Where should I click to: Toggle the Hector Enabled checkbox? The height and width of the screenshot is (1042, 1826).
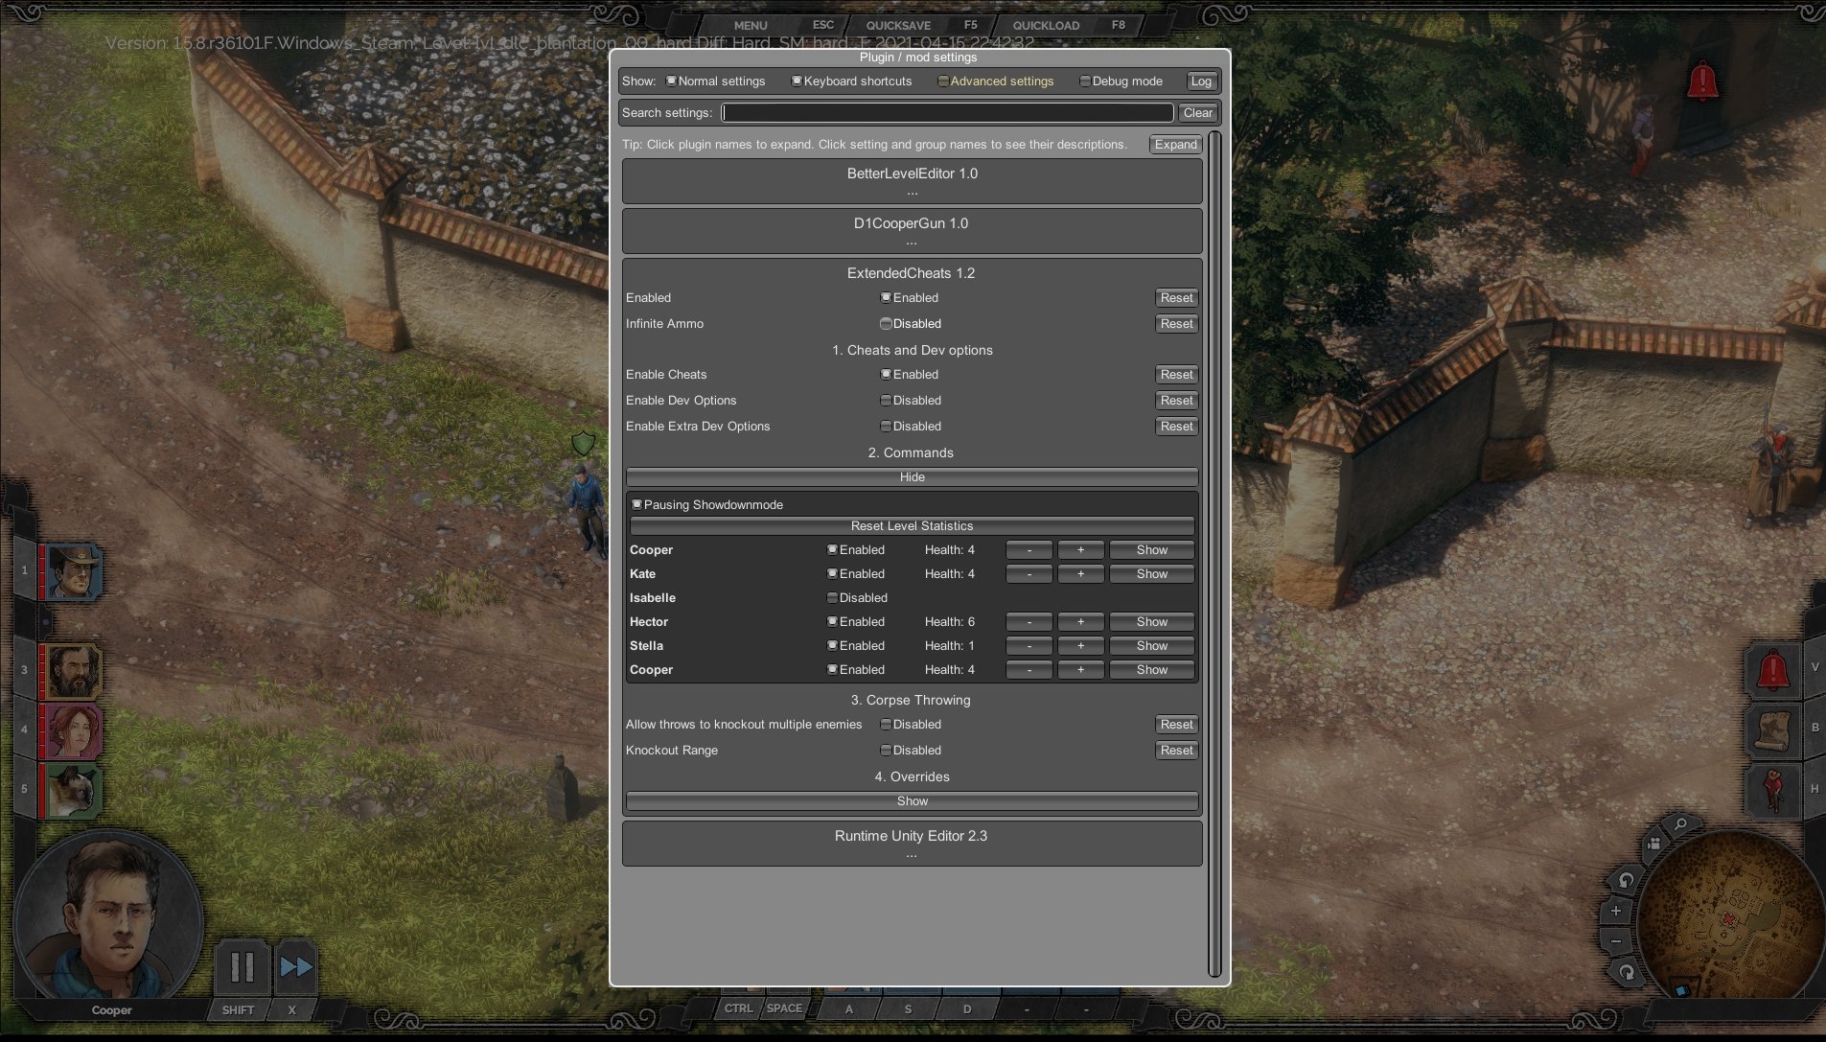pyautogui.click(x=832, y=622)
